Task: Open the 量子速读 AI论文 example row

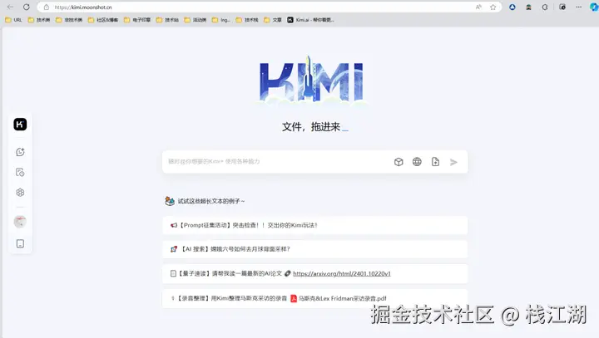Action: tap(314, 273)
